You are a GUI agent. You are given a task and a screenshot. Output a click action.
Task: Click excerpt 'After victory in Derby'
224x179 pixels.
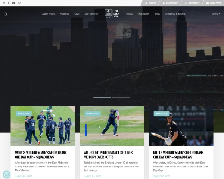tap(180, 166)
